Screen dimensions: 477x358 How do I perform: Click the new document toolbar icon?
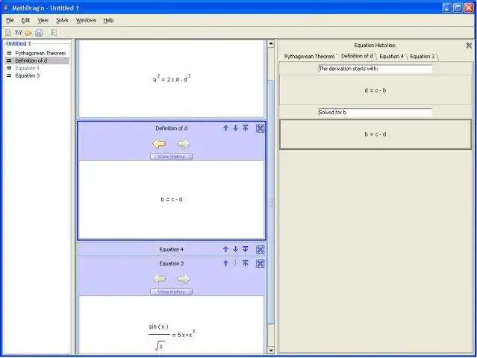(x=8, y=33)
